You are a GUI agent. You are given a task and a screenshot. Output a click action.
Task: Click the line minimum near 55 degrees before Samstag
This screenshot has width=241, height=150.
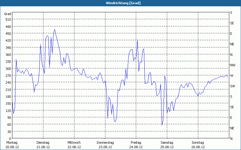pos(162,125)
